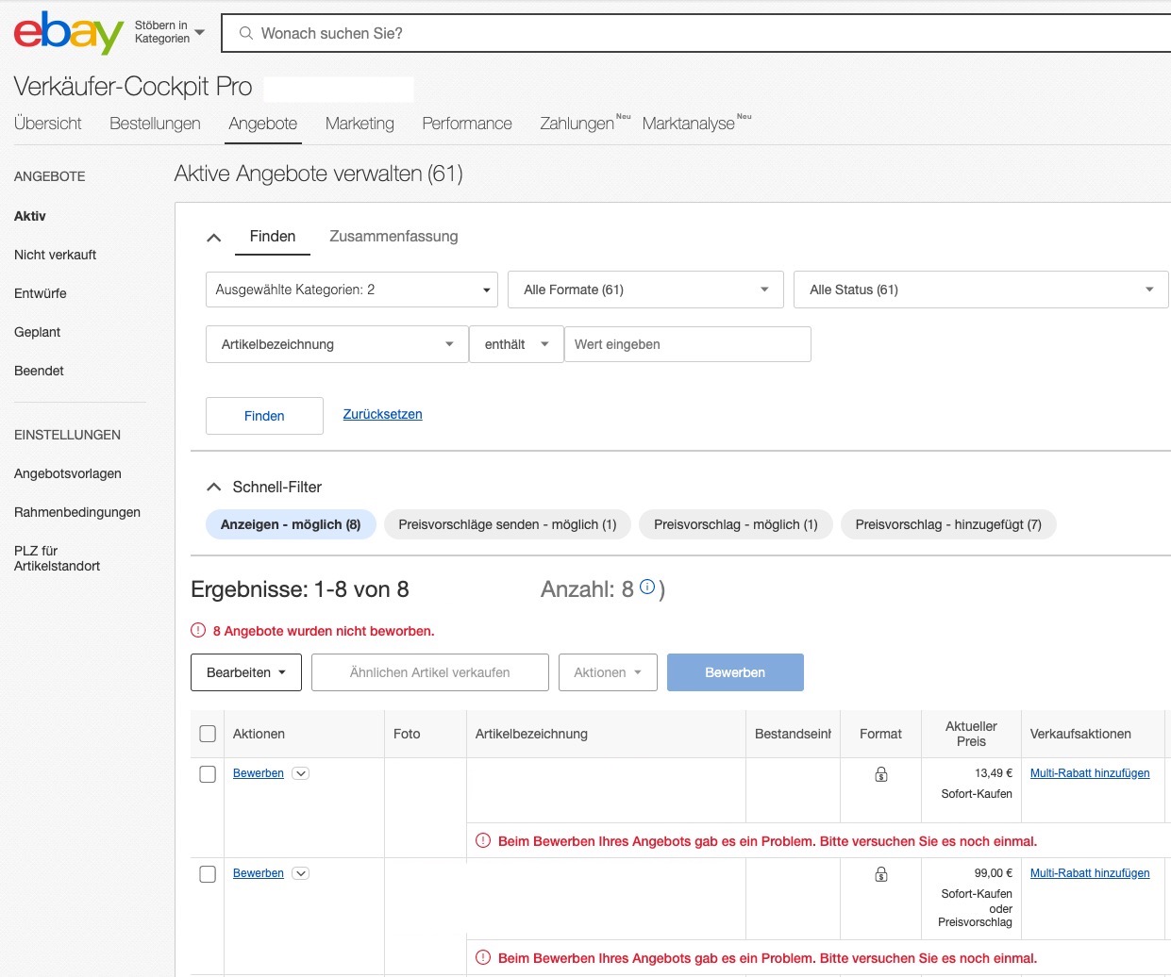Toggle the select-all checkbox in the table header

pos(208,734)
